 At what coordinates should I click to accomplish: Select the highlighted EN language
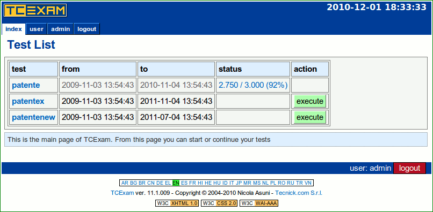point(176,183)
